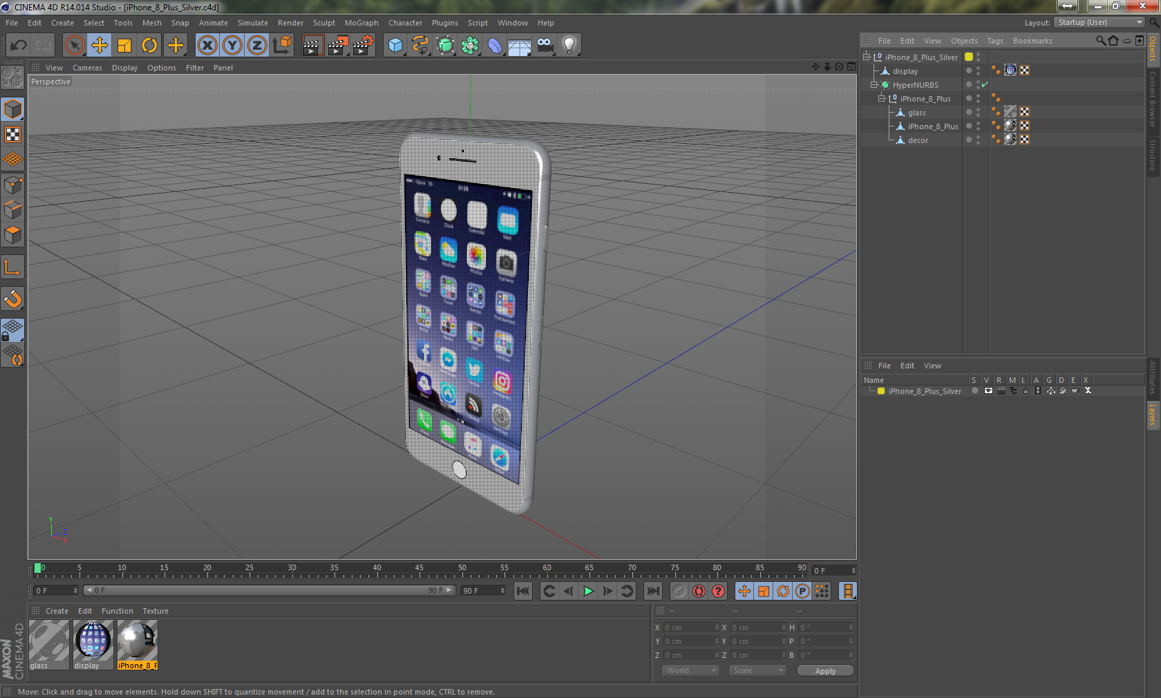Toggle Enable Snap magnet icon
Screen dimensions: 1161x698
point(13,299)
